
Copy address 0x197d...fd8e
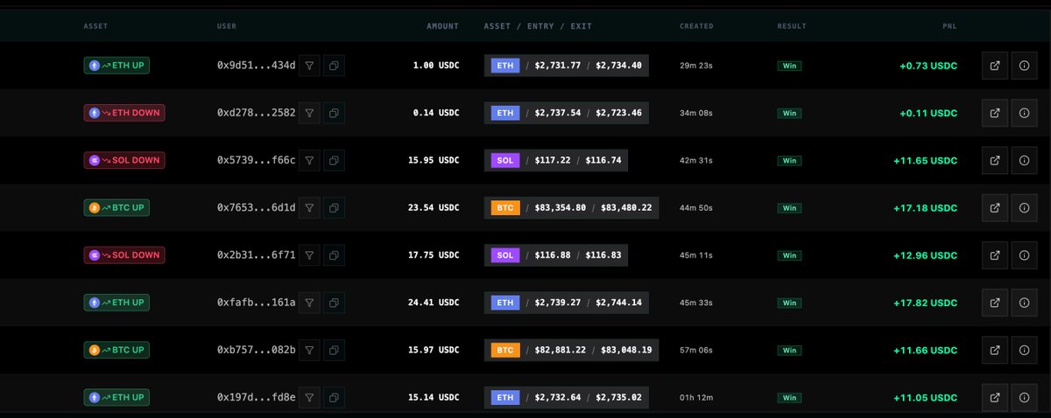pos(334,397)
